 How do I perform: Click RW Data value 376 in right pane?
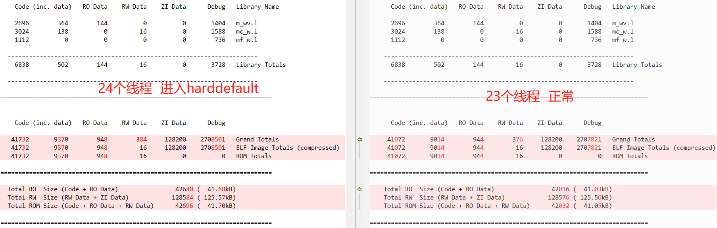(x=517, y=139)
